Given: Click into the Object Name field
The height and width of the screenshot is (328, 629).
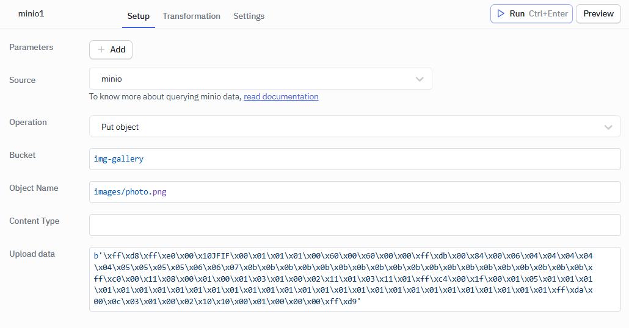Looking at the screenshot, I should pyautogui.click(x=354, y=192).
